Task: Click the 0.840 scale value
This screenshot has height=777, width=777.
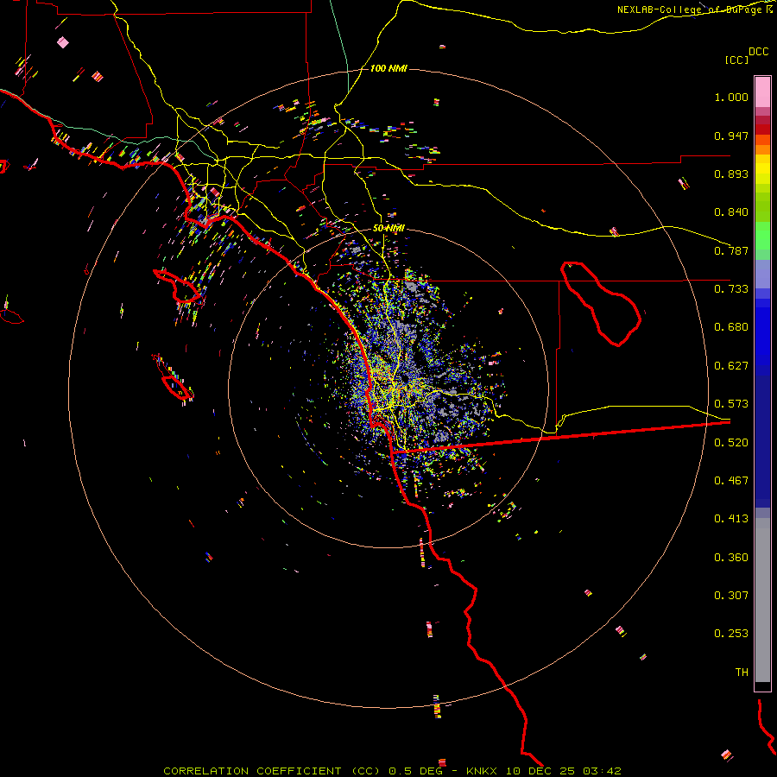Action: [731, 212]
